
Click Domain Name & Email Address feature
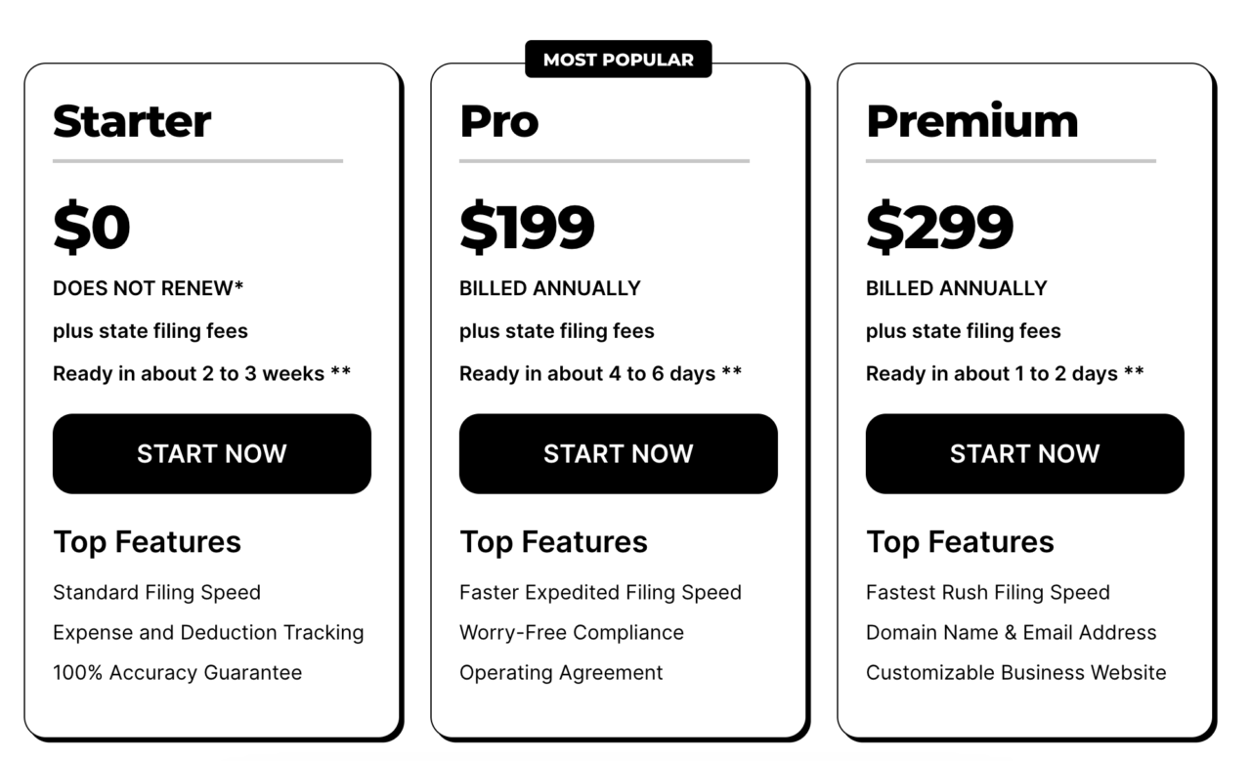click(x=1012, y=633)
